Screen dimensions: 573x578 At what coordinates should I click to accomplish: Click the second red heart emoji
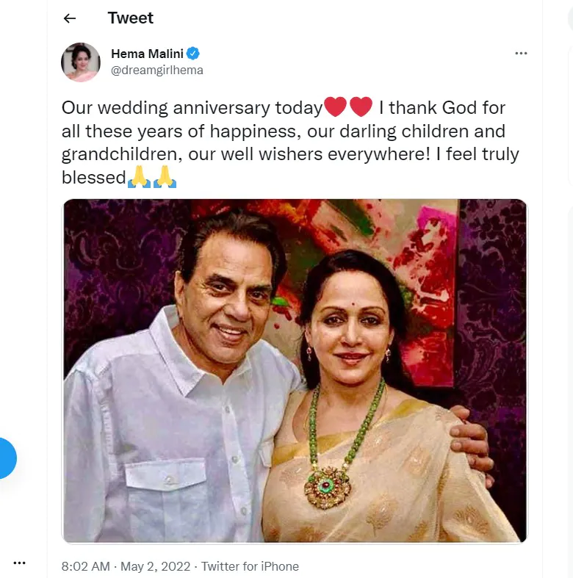361,107
